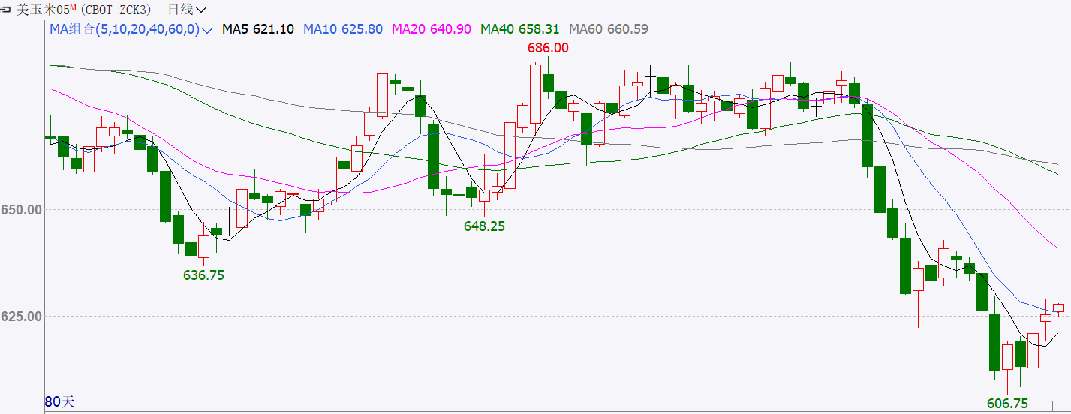Click the MA10 625.80 value label

343,29
